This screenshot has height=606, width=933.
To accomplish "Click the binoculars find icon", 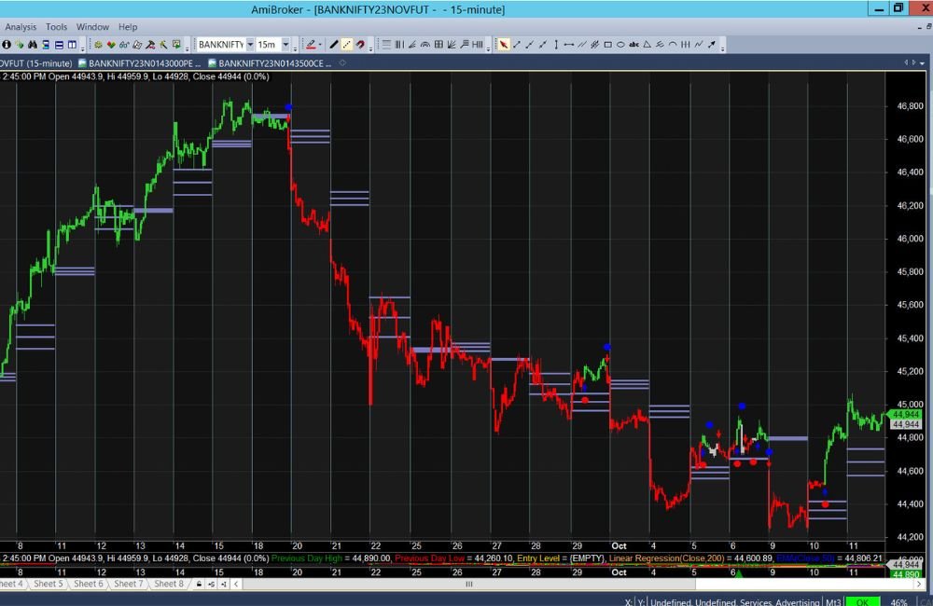I will (33, 45).
